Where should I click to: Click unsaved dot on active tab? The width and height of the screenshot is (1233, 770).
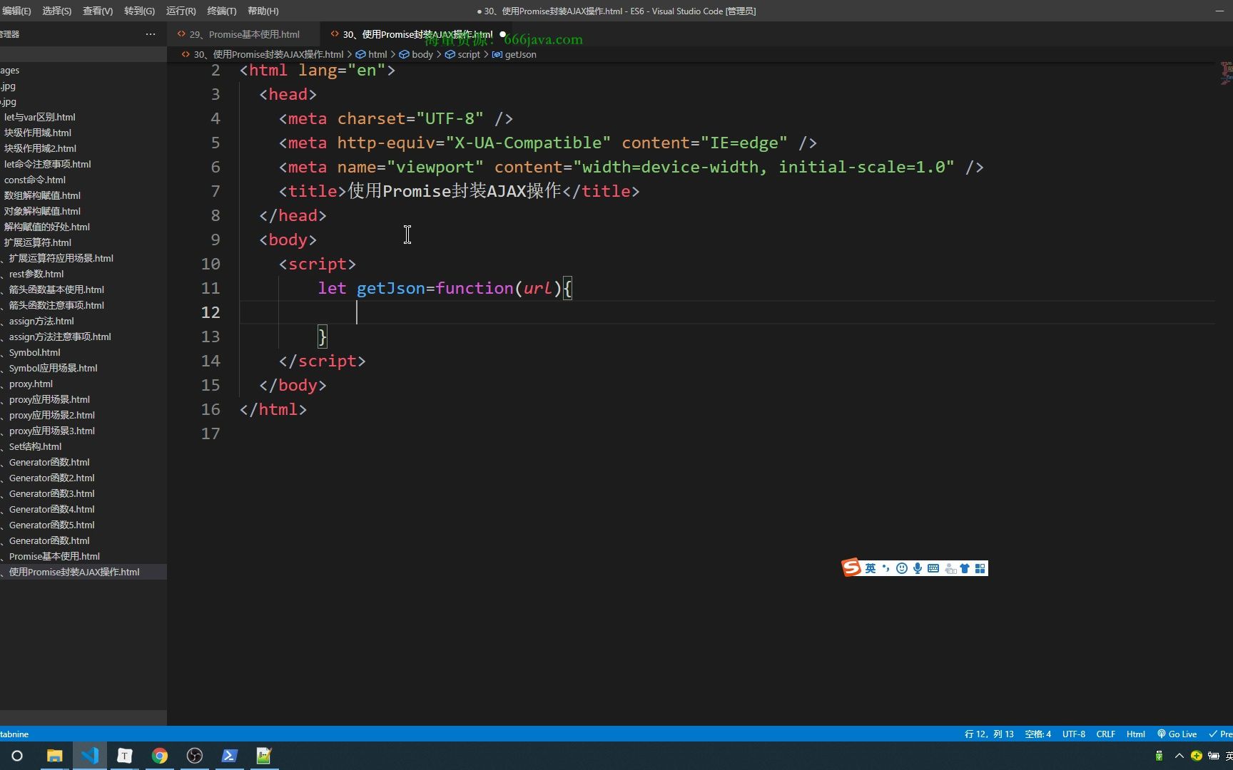point(502,34)
